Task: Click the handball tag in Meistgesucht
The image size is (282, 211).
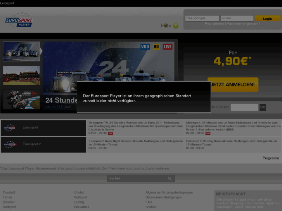Action: pos(222,204)
